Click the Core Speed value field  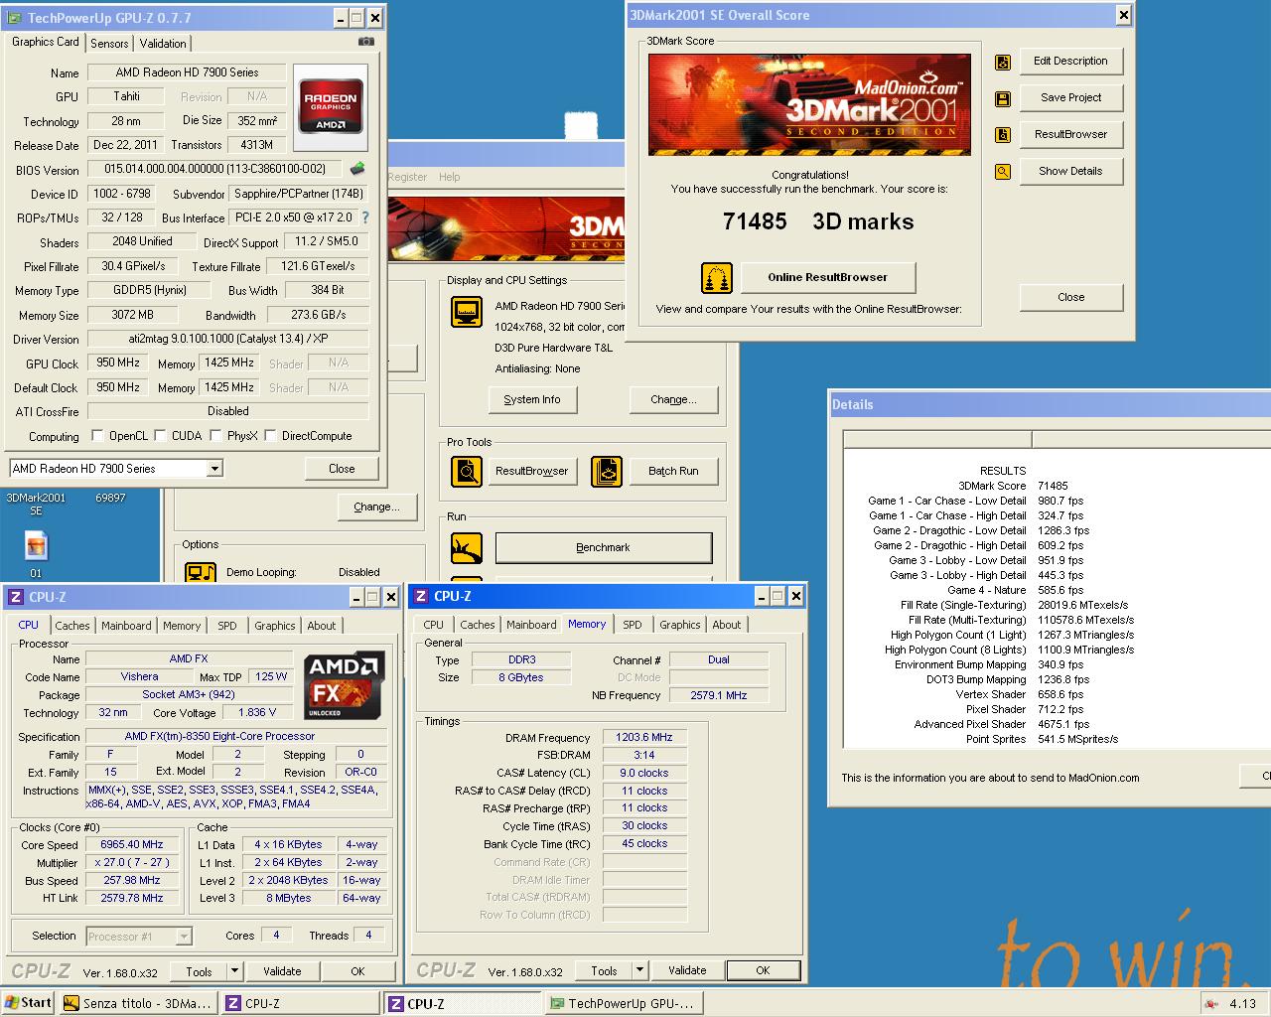(132, 845)
